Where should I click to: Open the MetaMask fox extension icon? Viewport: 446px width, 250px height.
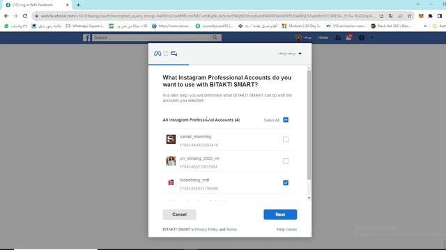(x=421, y=16)
